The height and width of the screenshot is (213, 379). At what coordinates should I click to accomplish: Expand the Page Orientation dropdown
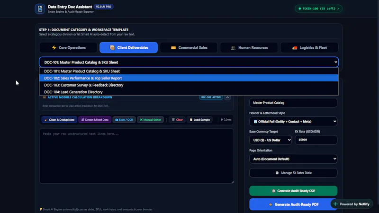coord(293,159)
